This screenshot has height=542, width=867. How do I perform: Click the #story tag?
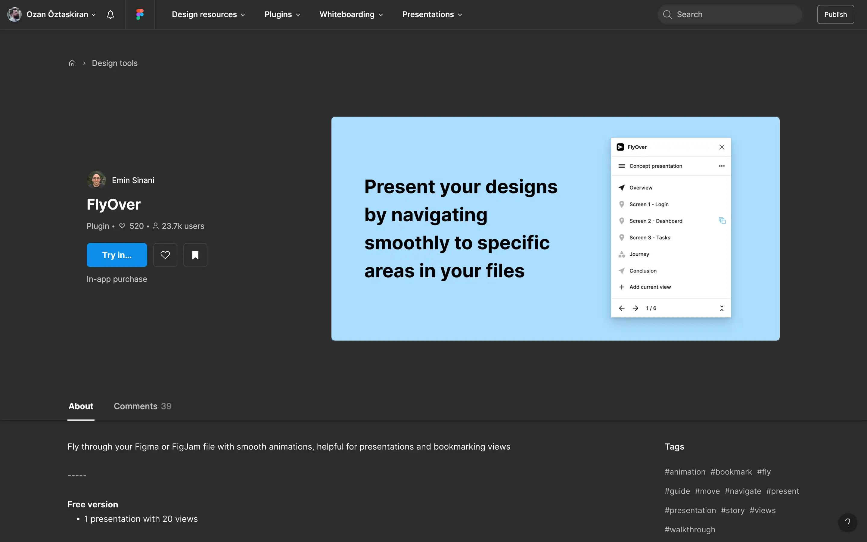pyautogui.click(x=733, y=510)
